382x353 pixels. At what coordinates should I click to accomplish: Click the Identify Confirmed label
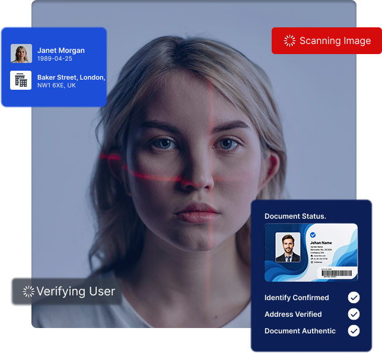[297, 297]
